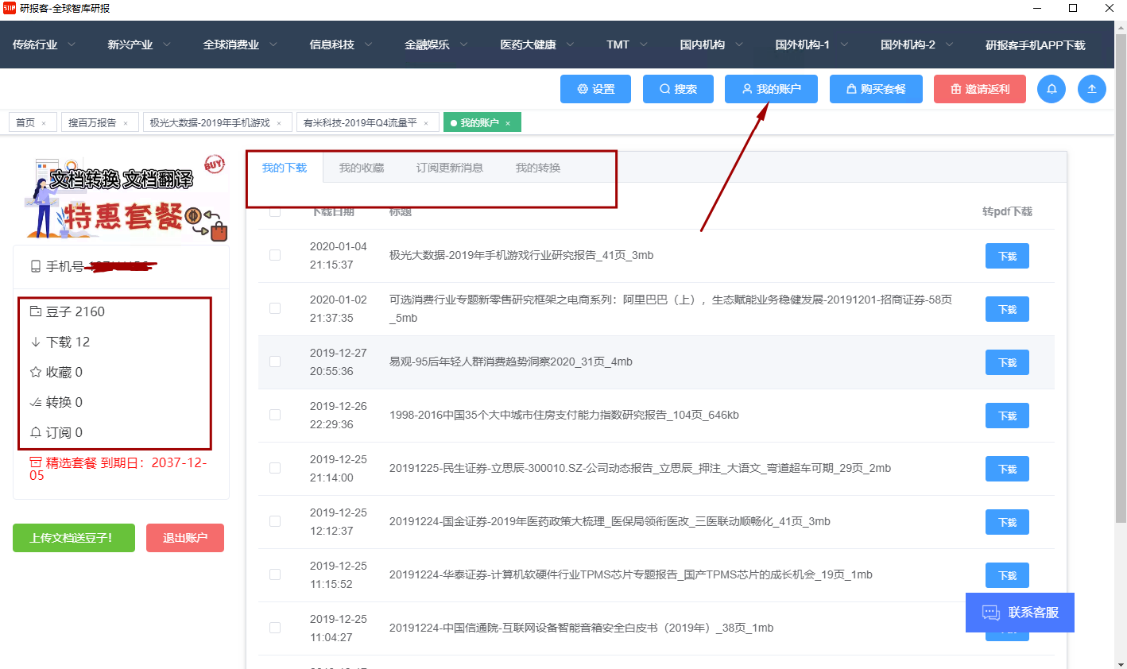Click the notification bell icon button
This screenshot has width=1127, height=669.
tap(1051, 89)
